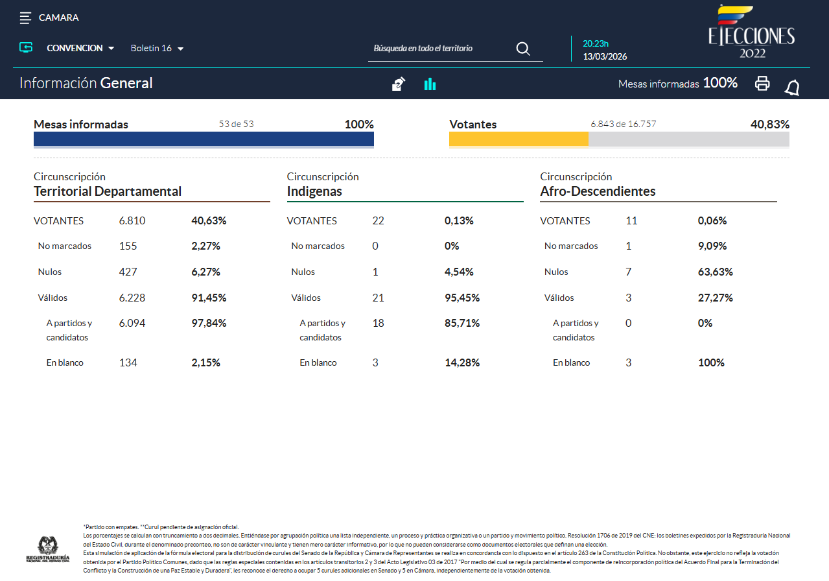Click the Información General heading

(x=86, y=83)
